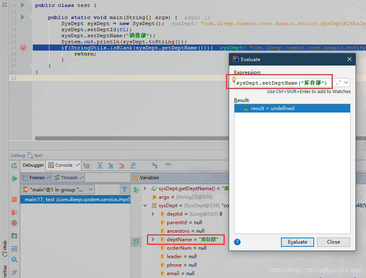The image size is (366, 278).
Task: Close Evaluate dialog with X
Action: coord(349,59)
